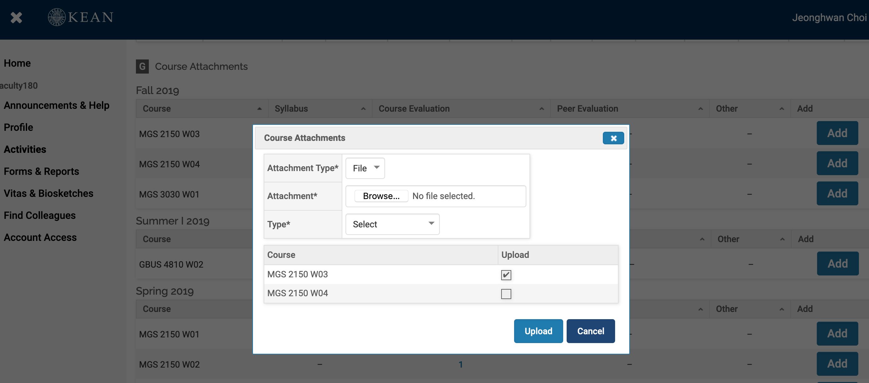Open Announcements & Help in sidebar

pyautogui.click(x=56, y=105)
